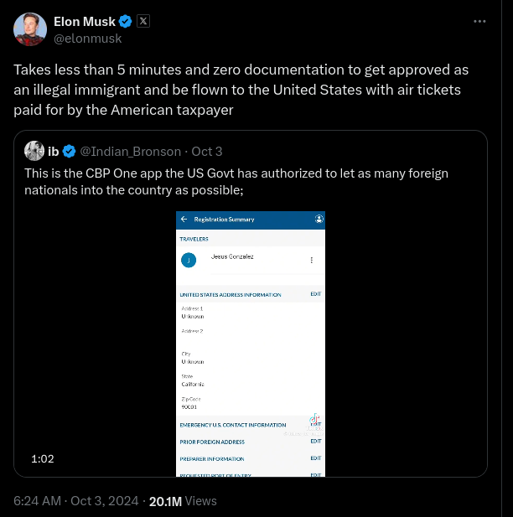Open the @Indian_Bronson handle
Viewport: 513px width, 517px height.
tap(130, 151)
